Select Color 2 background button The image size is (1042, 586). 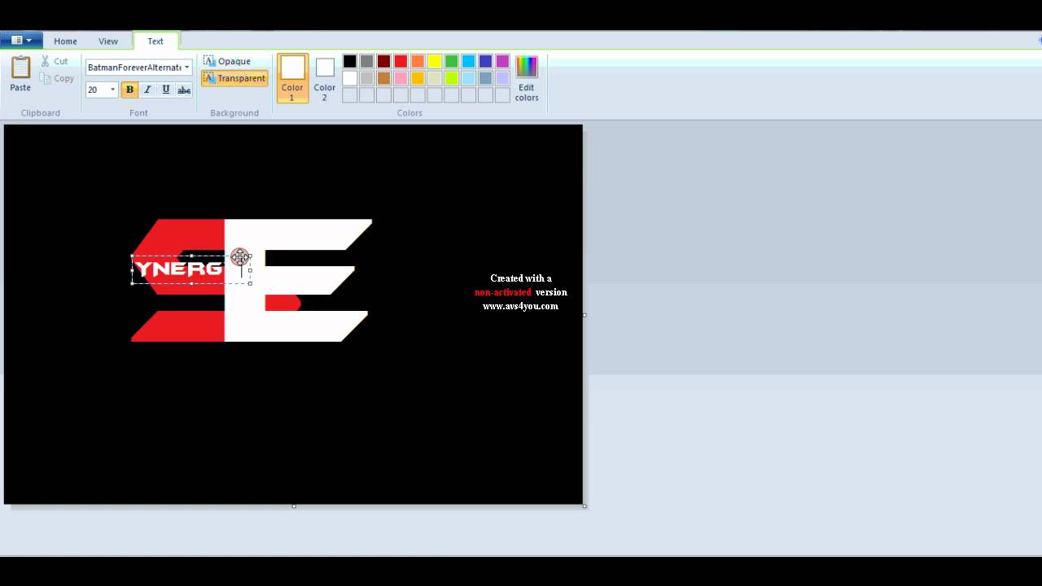pyautogui.click(x=325, y=78)
